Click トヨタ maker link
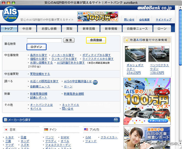 [10, 137]
